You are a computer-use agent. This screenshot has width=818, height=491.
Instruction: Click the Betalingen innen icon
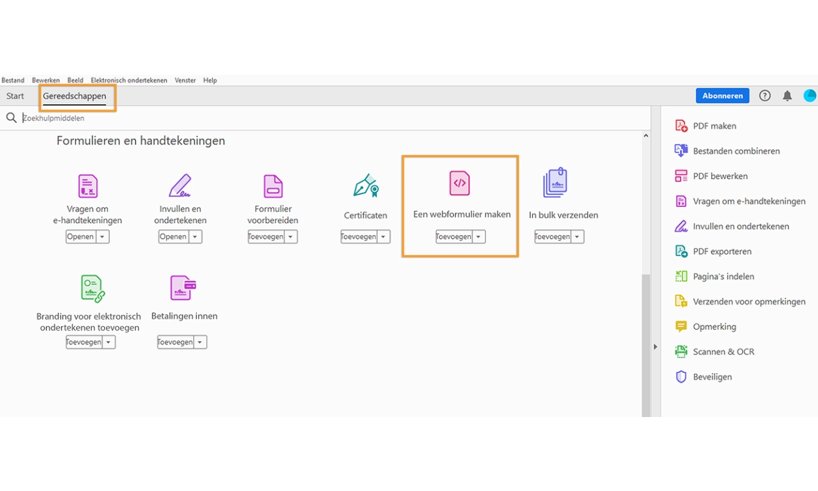point(183,288)
